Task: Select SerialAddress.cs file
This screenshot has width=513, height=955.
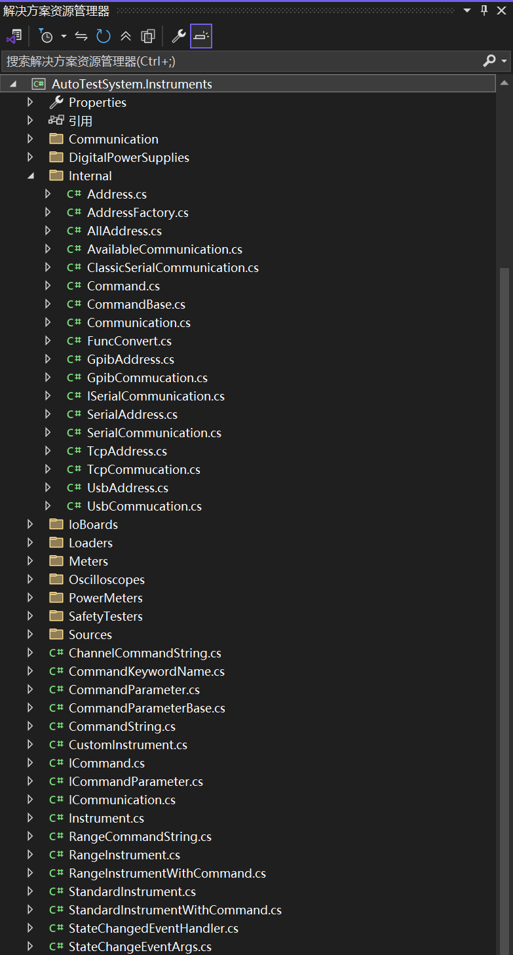Action: [x=132, y=414]
